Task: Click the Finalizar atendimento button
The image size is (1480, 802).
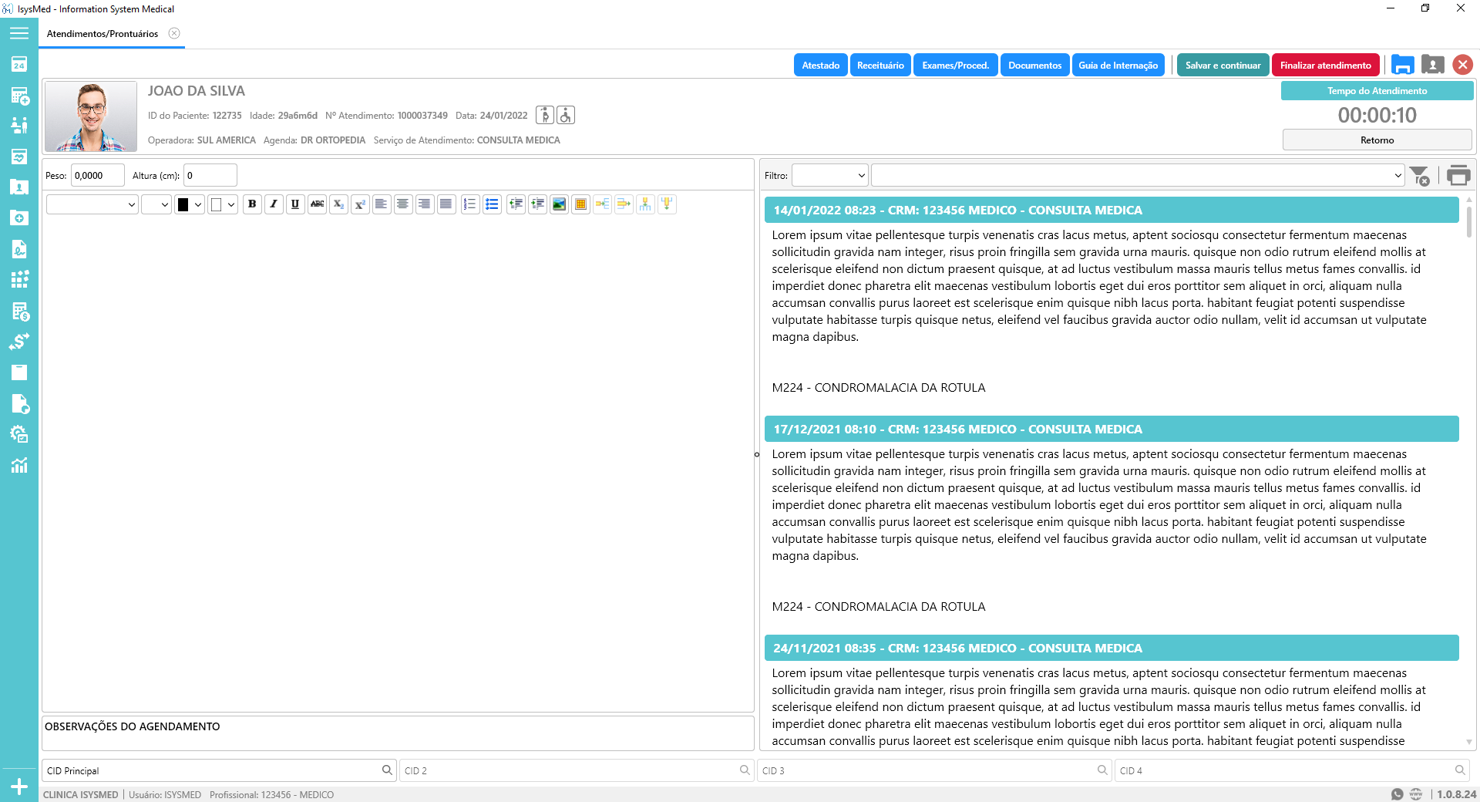Action: [1325, 66]
